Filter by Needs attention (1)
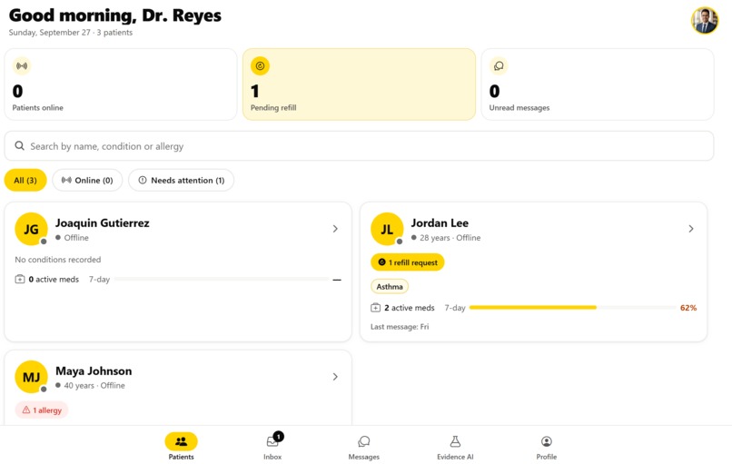 coord(181,180)
